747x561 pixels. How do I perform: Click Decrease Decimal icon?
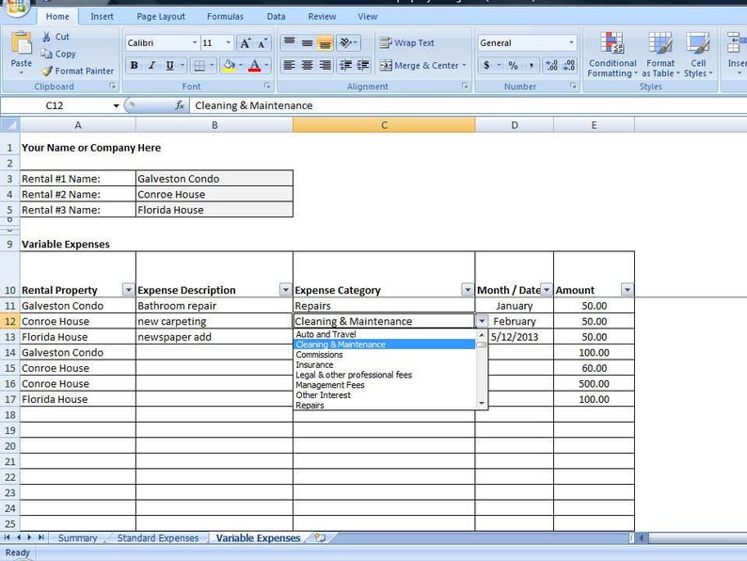coord(569,65)
